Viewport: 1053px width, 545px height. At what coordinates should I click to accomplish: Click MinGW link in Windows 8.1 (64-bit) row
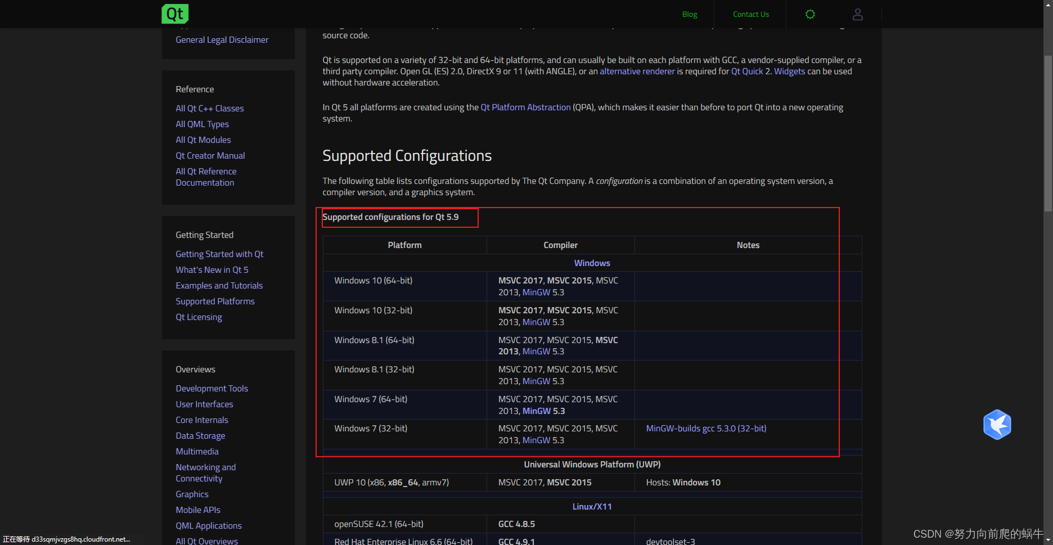(536, 352)
